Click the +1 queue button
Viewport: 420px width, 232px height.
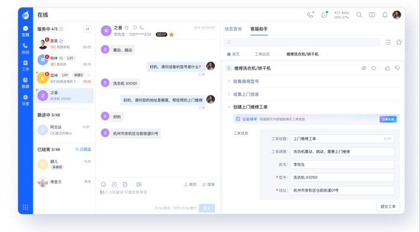tap(87, 29)
